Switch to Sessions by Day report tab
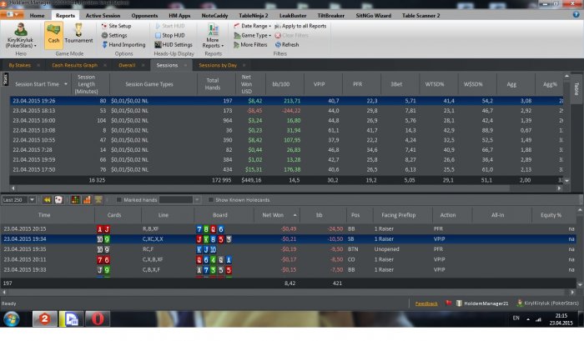 pyautogui.click(x=218, y=65)
